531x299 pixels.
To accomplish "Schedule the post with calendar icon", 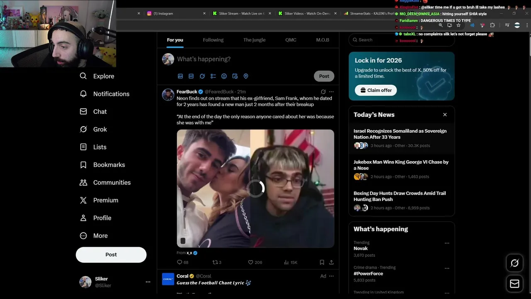I will [235, 76].
